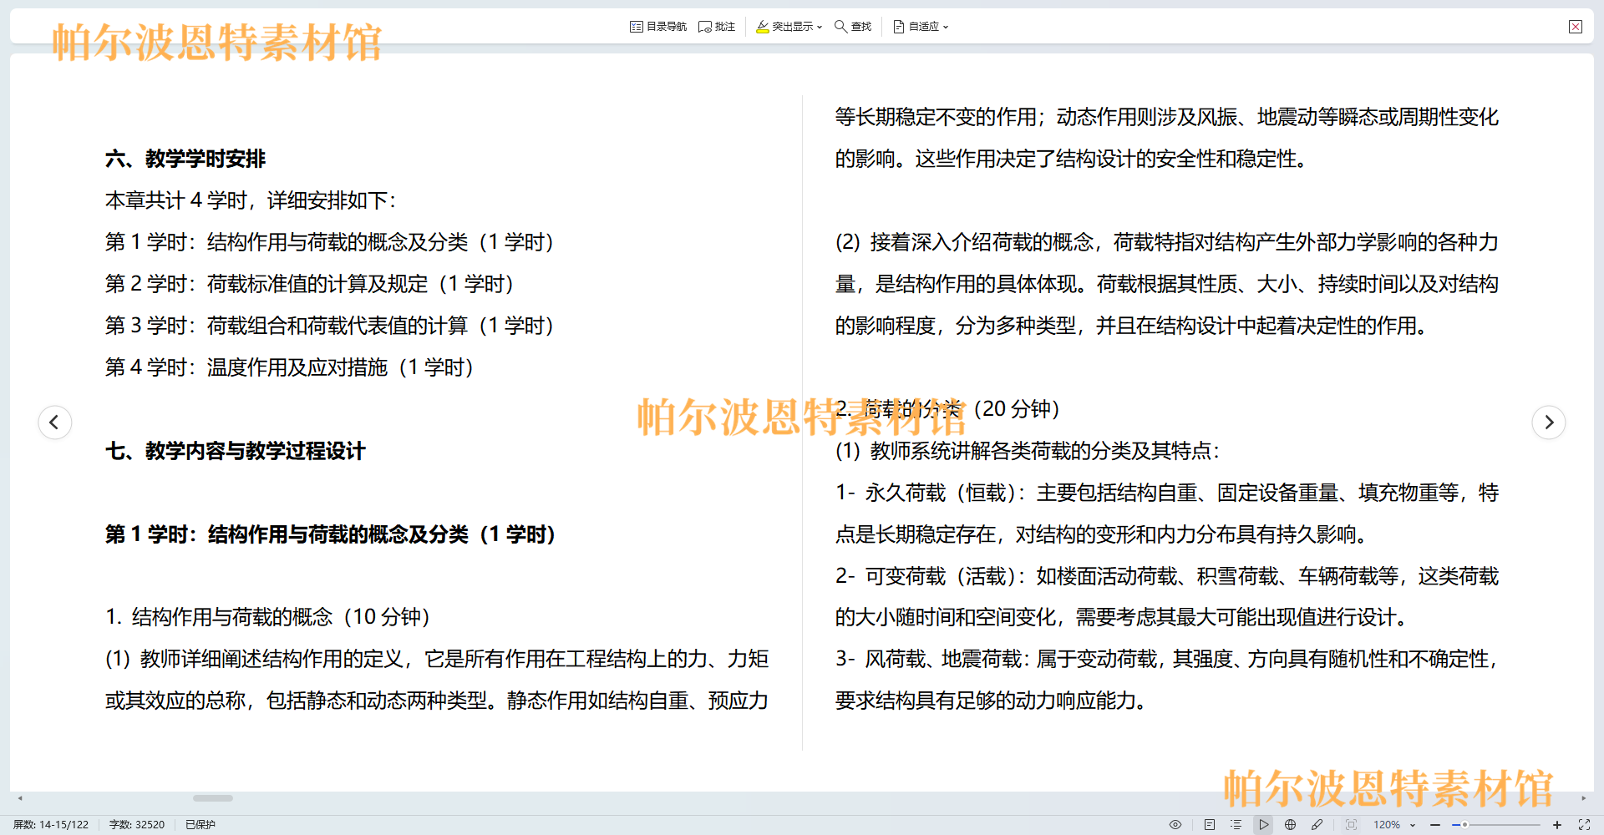The width and height of the screenshot is (1604, 835).
Task: Click the writing mode pen icon
Action: coord(1317,824)
